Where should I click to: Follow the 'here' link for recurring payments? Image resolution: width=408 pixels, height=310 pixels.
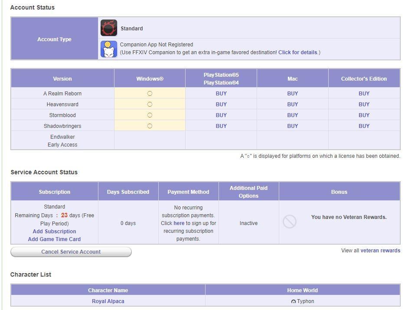[x=179, y=223]
